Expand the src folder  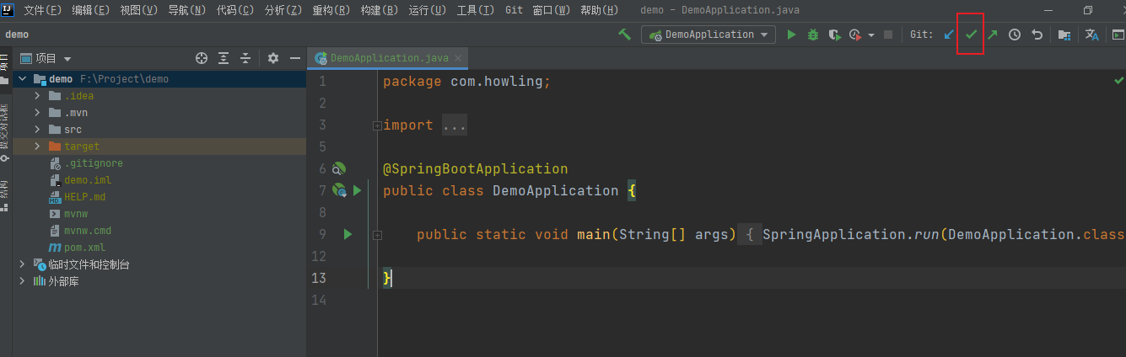tap(37, 130)
